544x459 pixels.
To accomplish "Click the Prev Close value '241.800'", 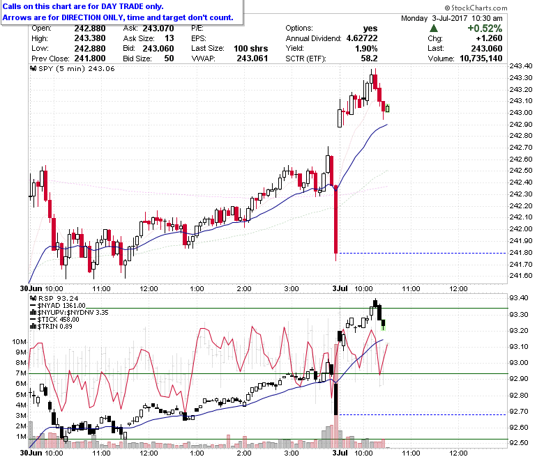I will pyautogui.click(x=90, y=59).
